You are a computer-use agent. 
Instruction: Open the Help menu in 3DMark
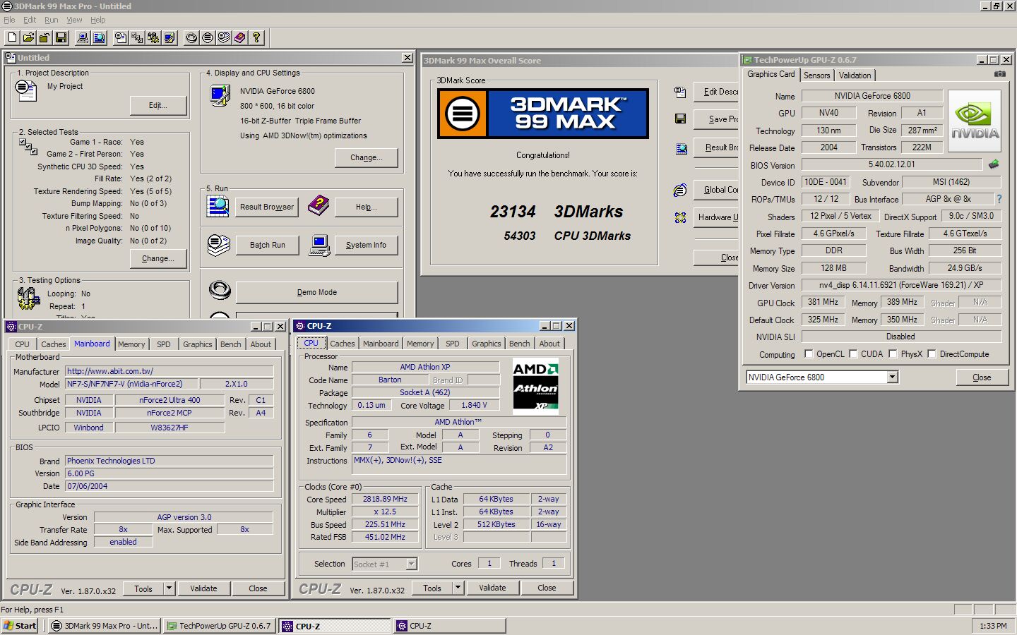click(98, 20)
